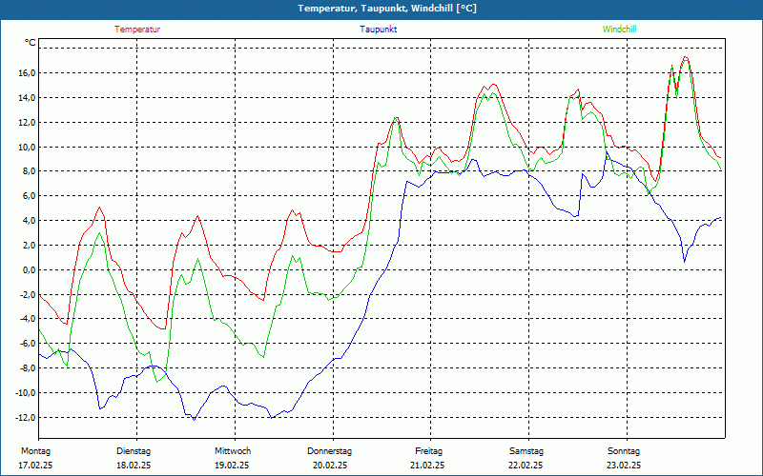This screenshot has height=476, width=763.
Task: Click the 10,0 y-axis value
Action: point(26,148)
